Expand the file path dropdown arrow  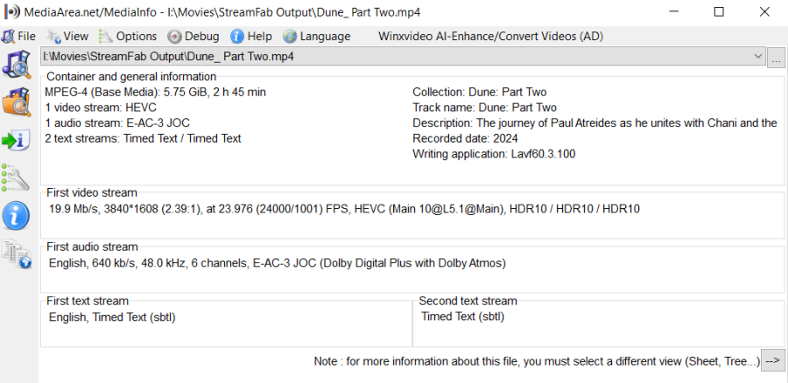758,56
